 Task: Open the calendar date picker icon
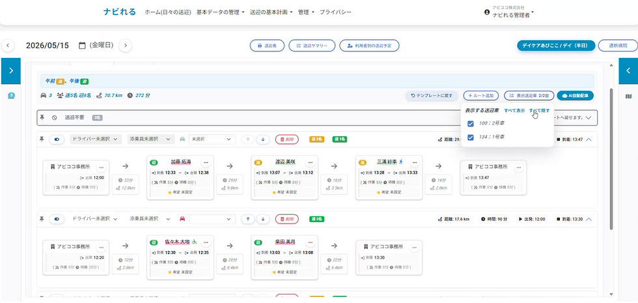[x=82, y=45]
